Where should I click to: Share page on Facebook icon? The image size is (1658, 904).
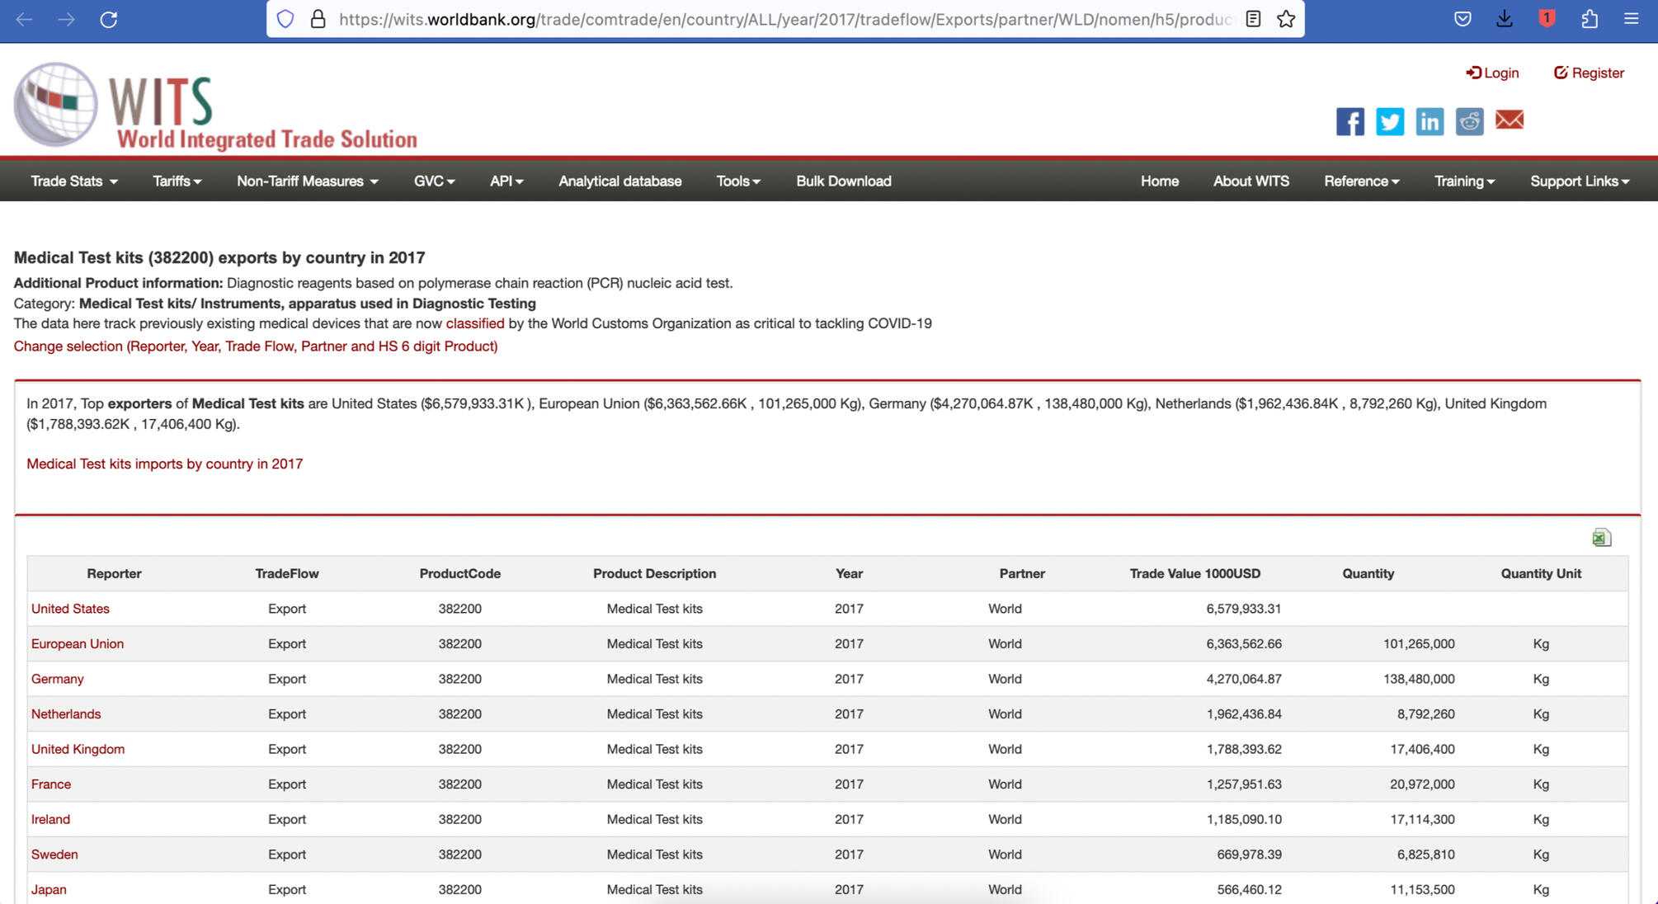click(x=1349, y=121)
